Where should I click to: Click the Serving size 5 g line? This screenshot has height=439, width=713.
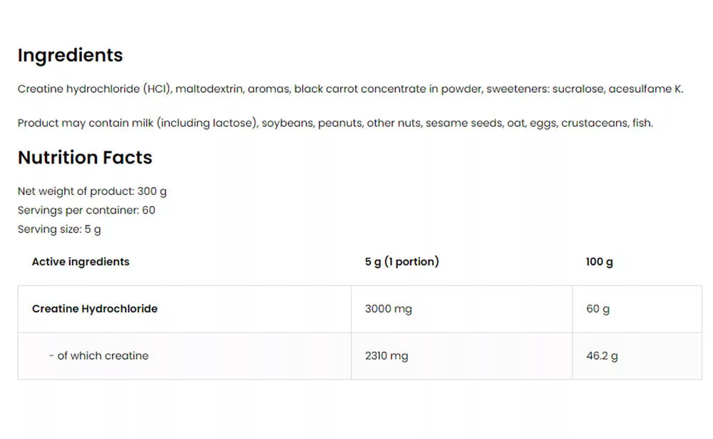[x=59, y=229]
